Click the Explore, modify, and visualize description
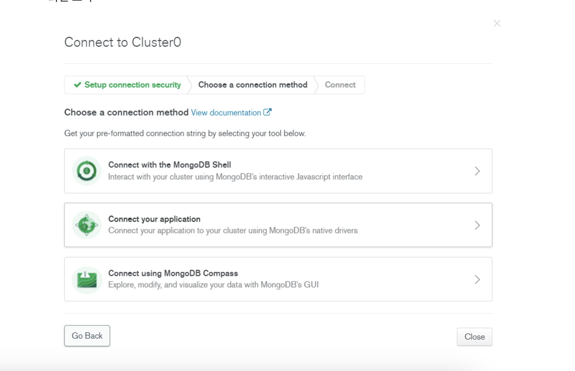The width and height of the screenshot is (575, 371). tap(213, 285)
